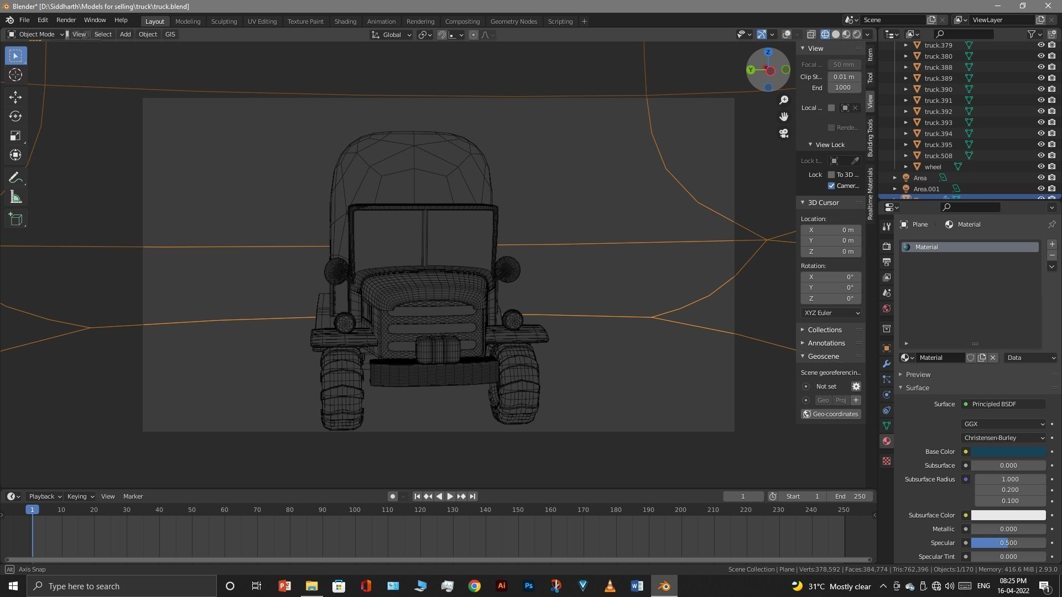Add a new material slot
Image resolution: width=1062 pixels, height=597 pixels.
click(x=1052, y=244)
